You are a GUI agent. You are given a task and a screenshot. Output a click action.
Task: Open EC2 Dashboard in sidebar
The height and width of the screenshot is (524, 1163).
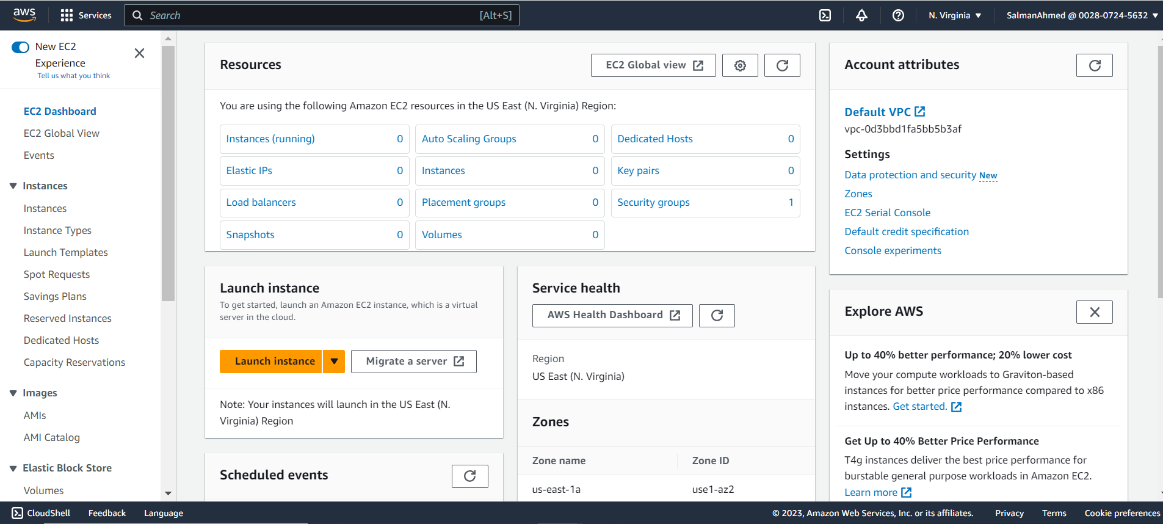[60, 111]
